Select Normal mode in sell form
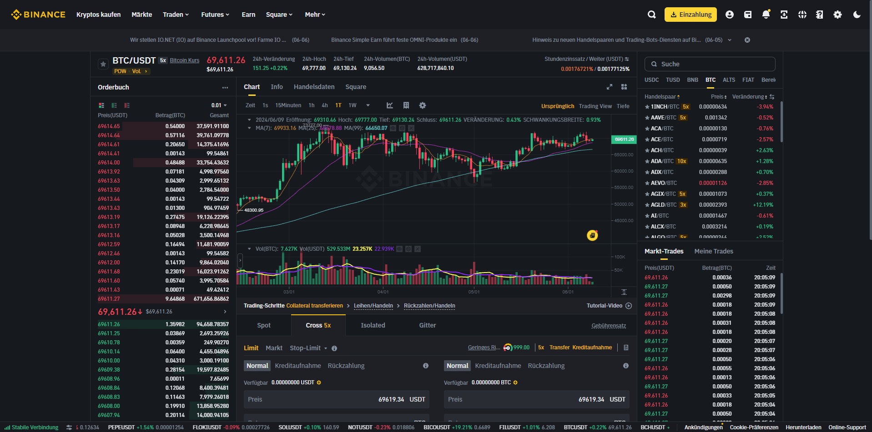The height and width of the screenshot is (432, 872). [x=458, y=366]
